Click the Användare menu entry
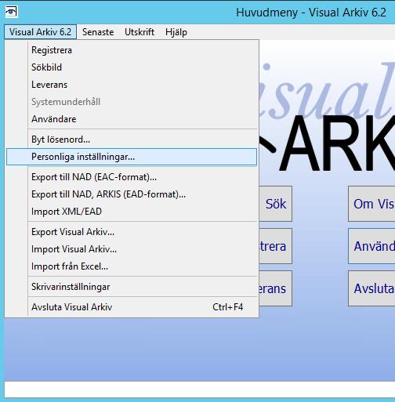 132,119
